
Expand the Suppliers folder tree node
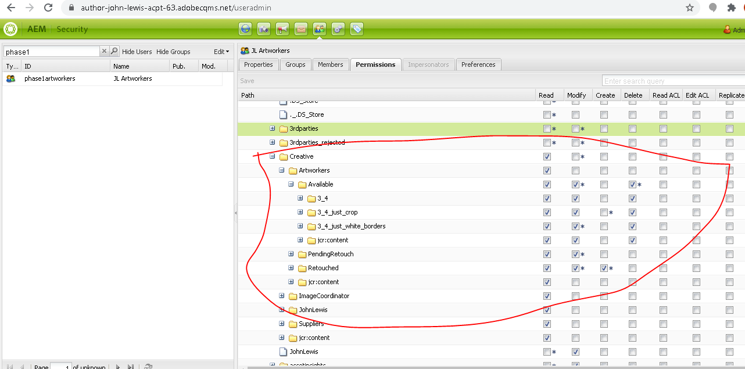click(282, 324)
